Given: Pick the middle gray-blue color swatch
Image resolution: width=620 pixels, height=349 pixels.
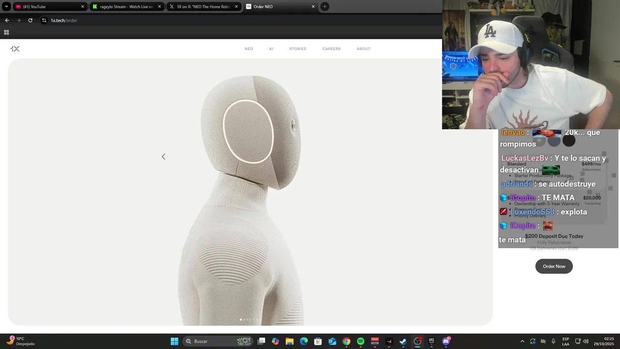Looking at the screenshot, I should pyautogui.click(x=554, y=141).
